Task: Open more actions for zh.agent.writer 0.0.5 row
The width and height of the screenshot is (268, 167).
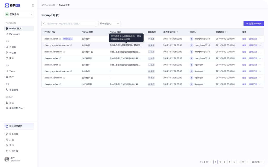Action: [260, 84]
